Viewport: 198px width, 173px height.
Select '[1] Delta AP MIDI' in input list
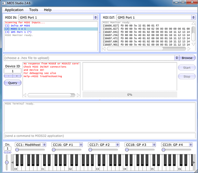51,26
